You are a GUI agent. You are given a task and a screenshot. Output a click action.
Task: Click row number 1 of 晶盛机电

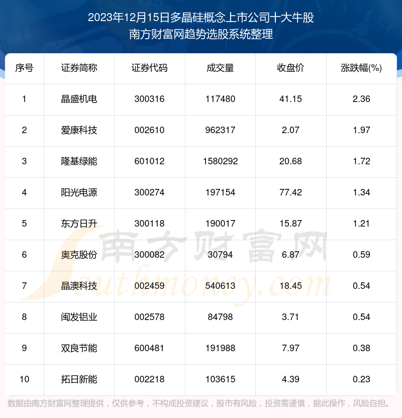click(24, 99)
